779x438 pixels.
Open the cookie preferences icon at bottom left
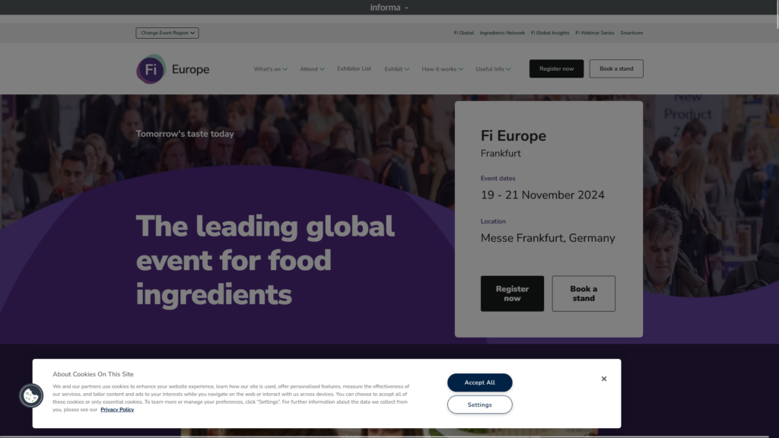tap(31, 395)
